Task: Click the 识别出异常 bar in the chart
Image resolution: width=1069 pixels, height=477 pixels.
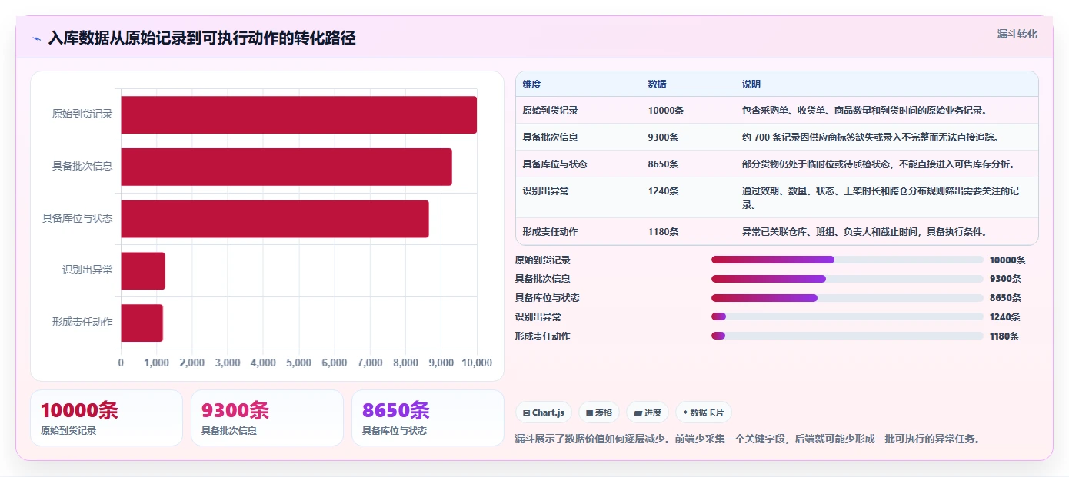Action: click(x=143, y=270)
